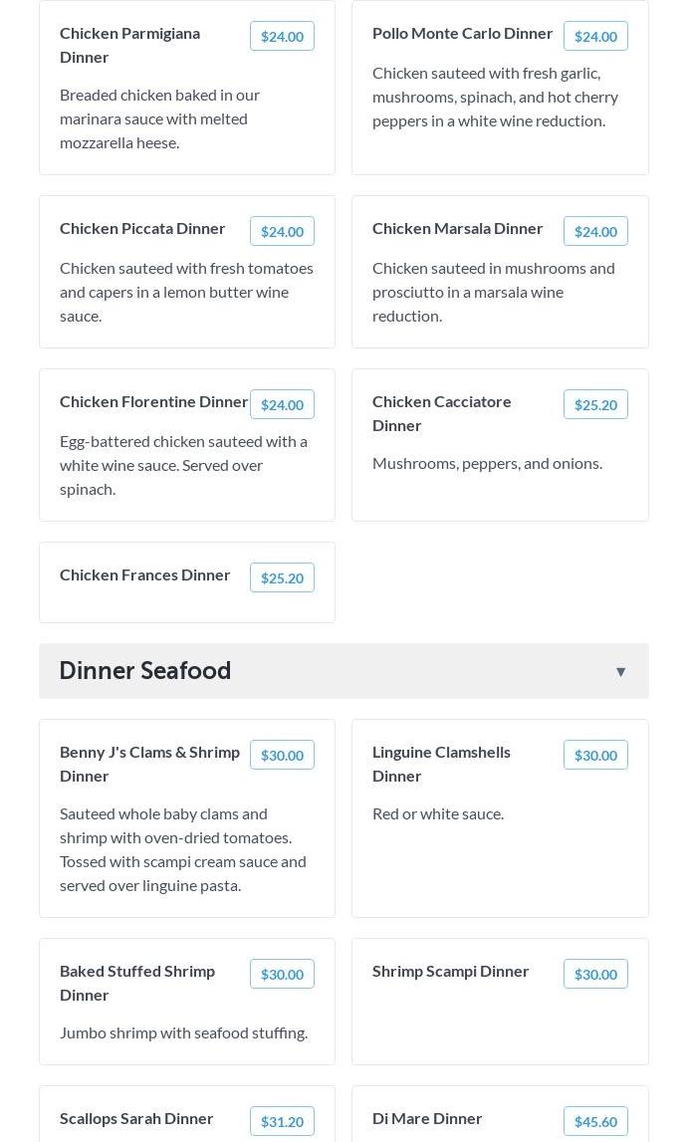Click Linguine Clamshells Dinner $30.00 price
The width and height of the screenshot is (687, 1142).
click(595, 756)
